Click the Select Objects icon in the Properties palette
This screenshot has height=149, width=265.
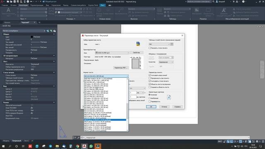click(51, 31)
